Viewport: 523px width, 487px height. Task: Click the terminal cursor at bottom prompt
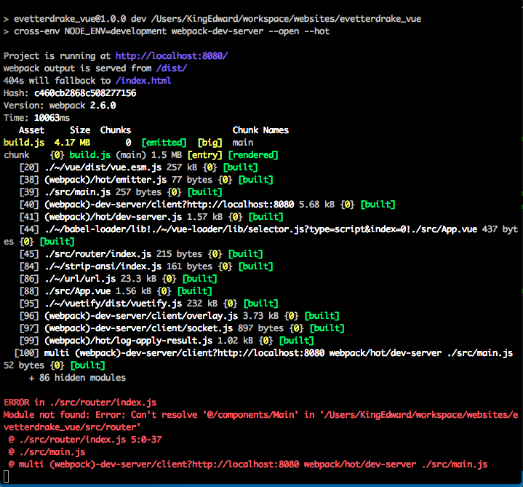pyautogui.click(x=7, y=477)
